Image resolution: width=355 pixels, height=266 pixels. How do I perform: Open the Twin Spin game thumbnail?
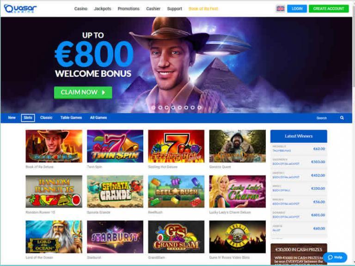(115, 146)
